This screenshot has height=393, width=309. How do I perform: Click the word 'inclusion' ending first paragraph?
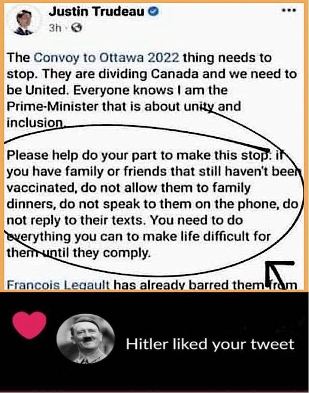pos(35,123)
